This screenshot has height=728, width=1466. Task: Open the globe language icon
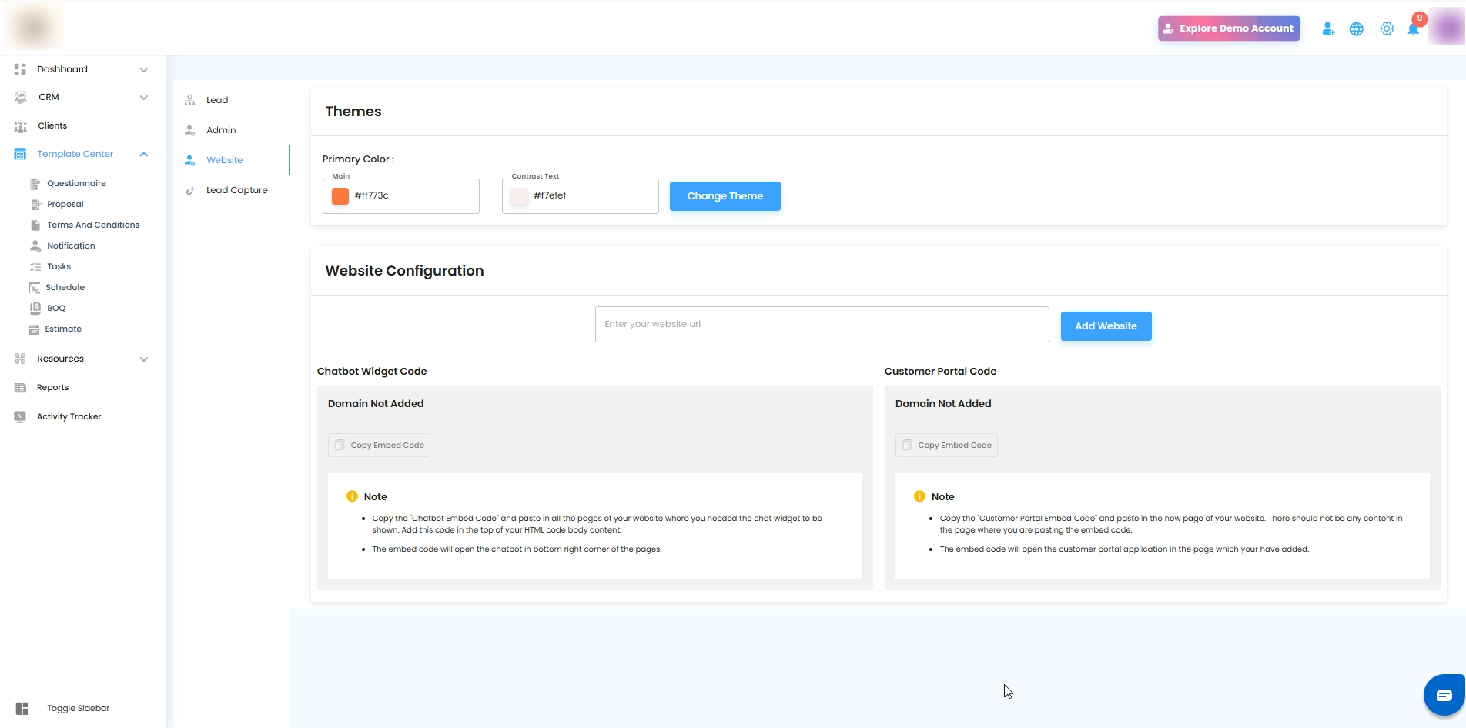point(1357,29)
